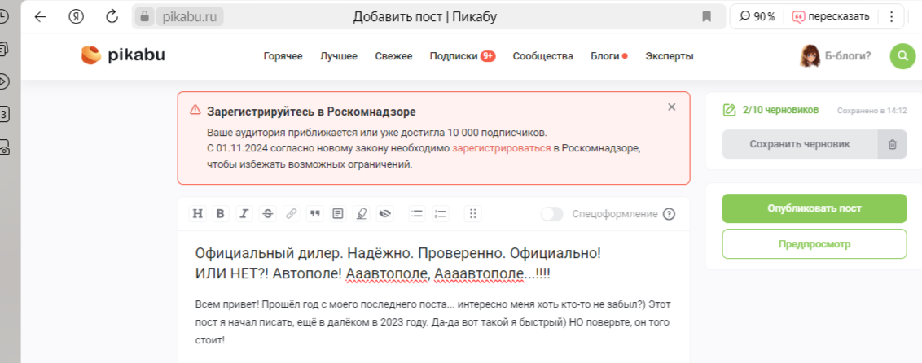
Task: Go to Сообщества page
Action: tap(542, 56)
